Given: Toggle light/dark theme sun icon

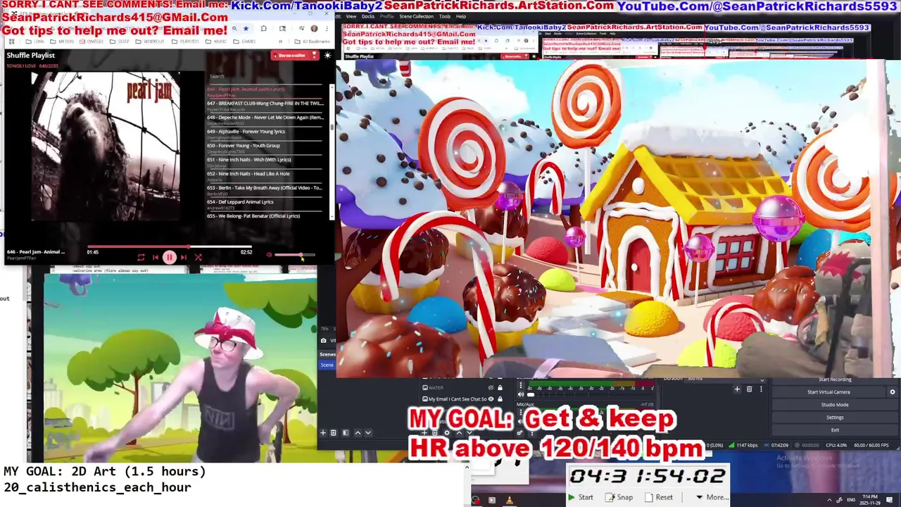Looking at the screenshot, I should point(327,55).
